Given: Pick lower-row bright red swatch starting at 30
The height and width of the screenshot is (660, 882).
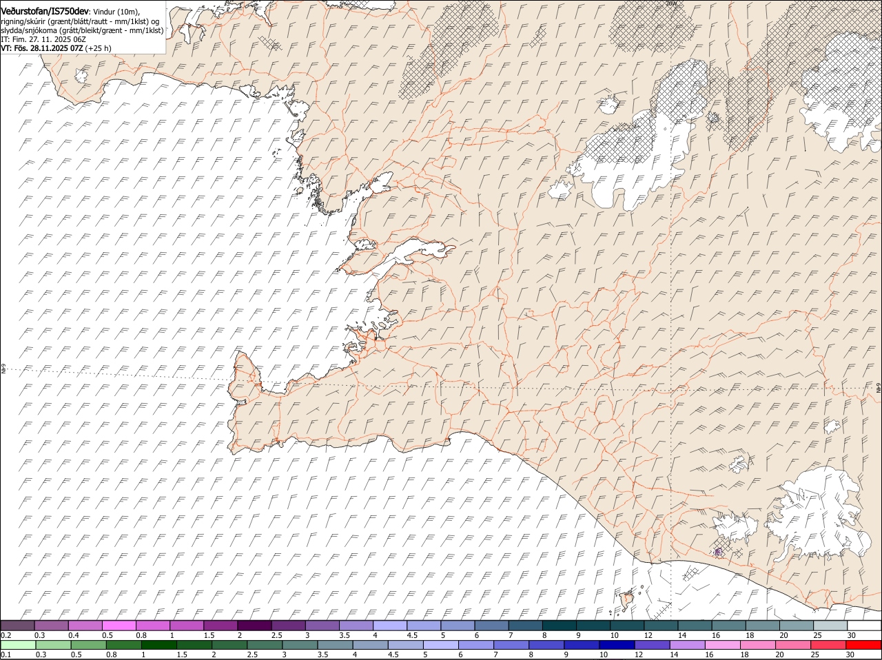Looking at the screenshot, I should point(863,645).
